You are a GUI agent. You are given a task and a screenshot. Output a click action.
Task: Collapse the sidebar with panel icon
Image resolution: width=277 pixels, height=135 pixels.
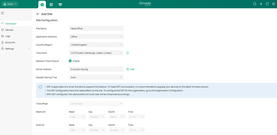pos(3,13)
